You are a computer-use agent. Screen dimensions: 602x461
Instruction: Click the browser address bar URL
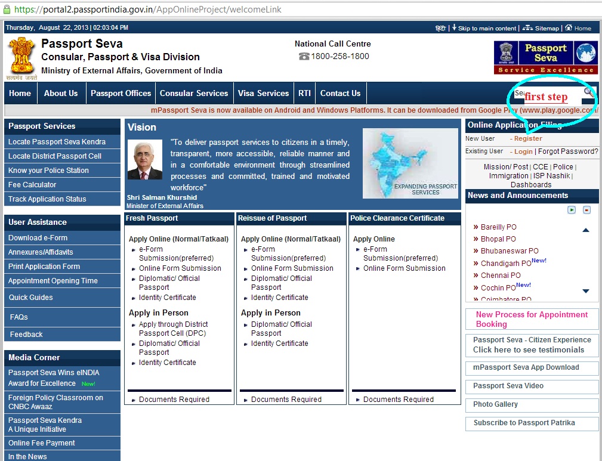148,9
